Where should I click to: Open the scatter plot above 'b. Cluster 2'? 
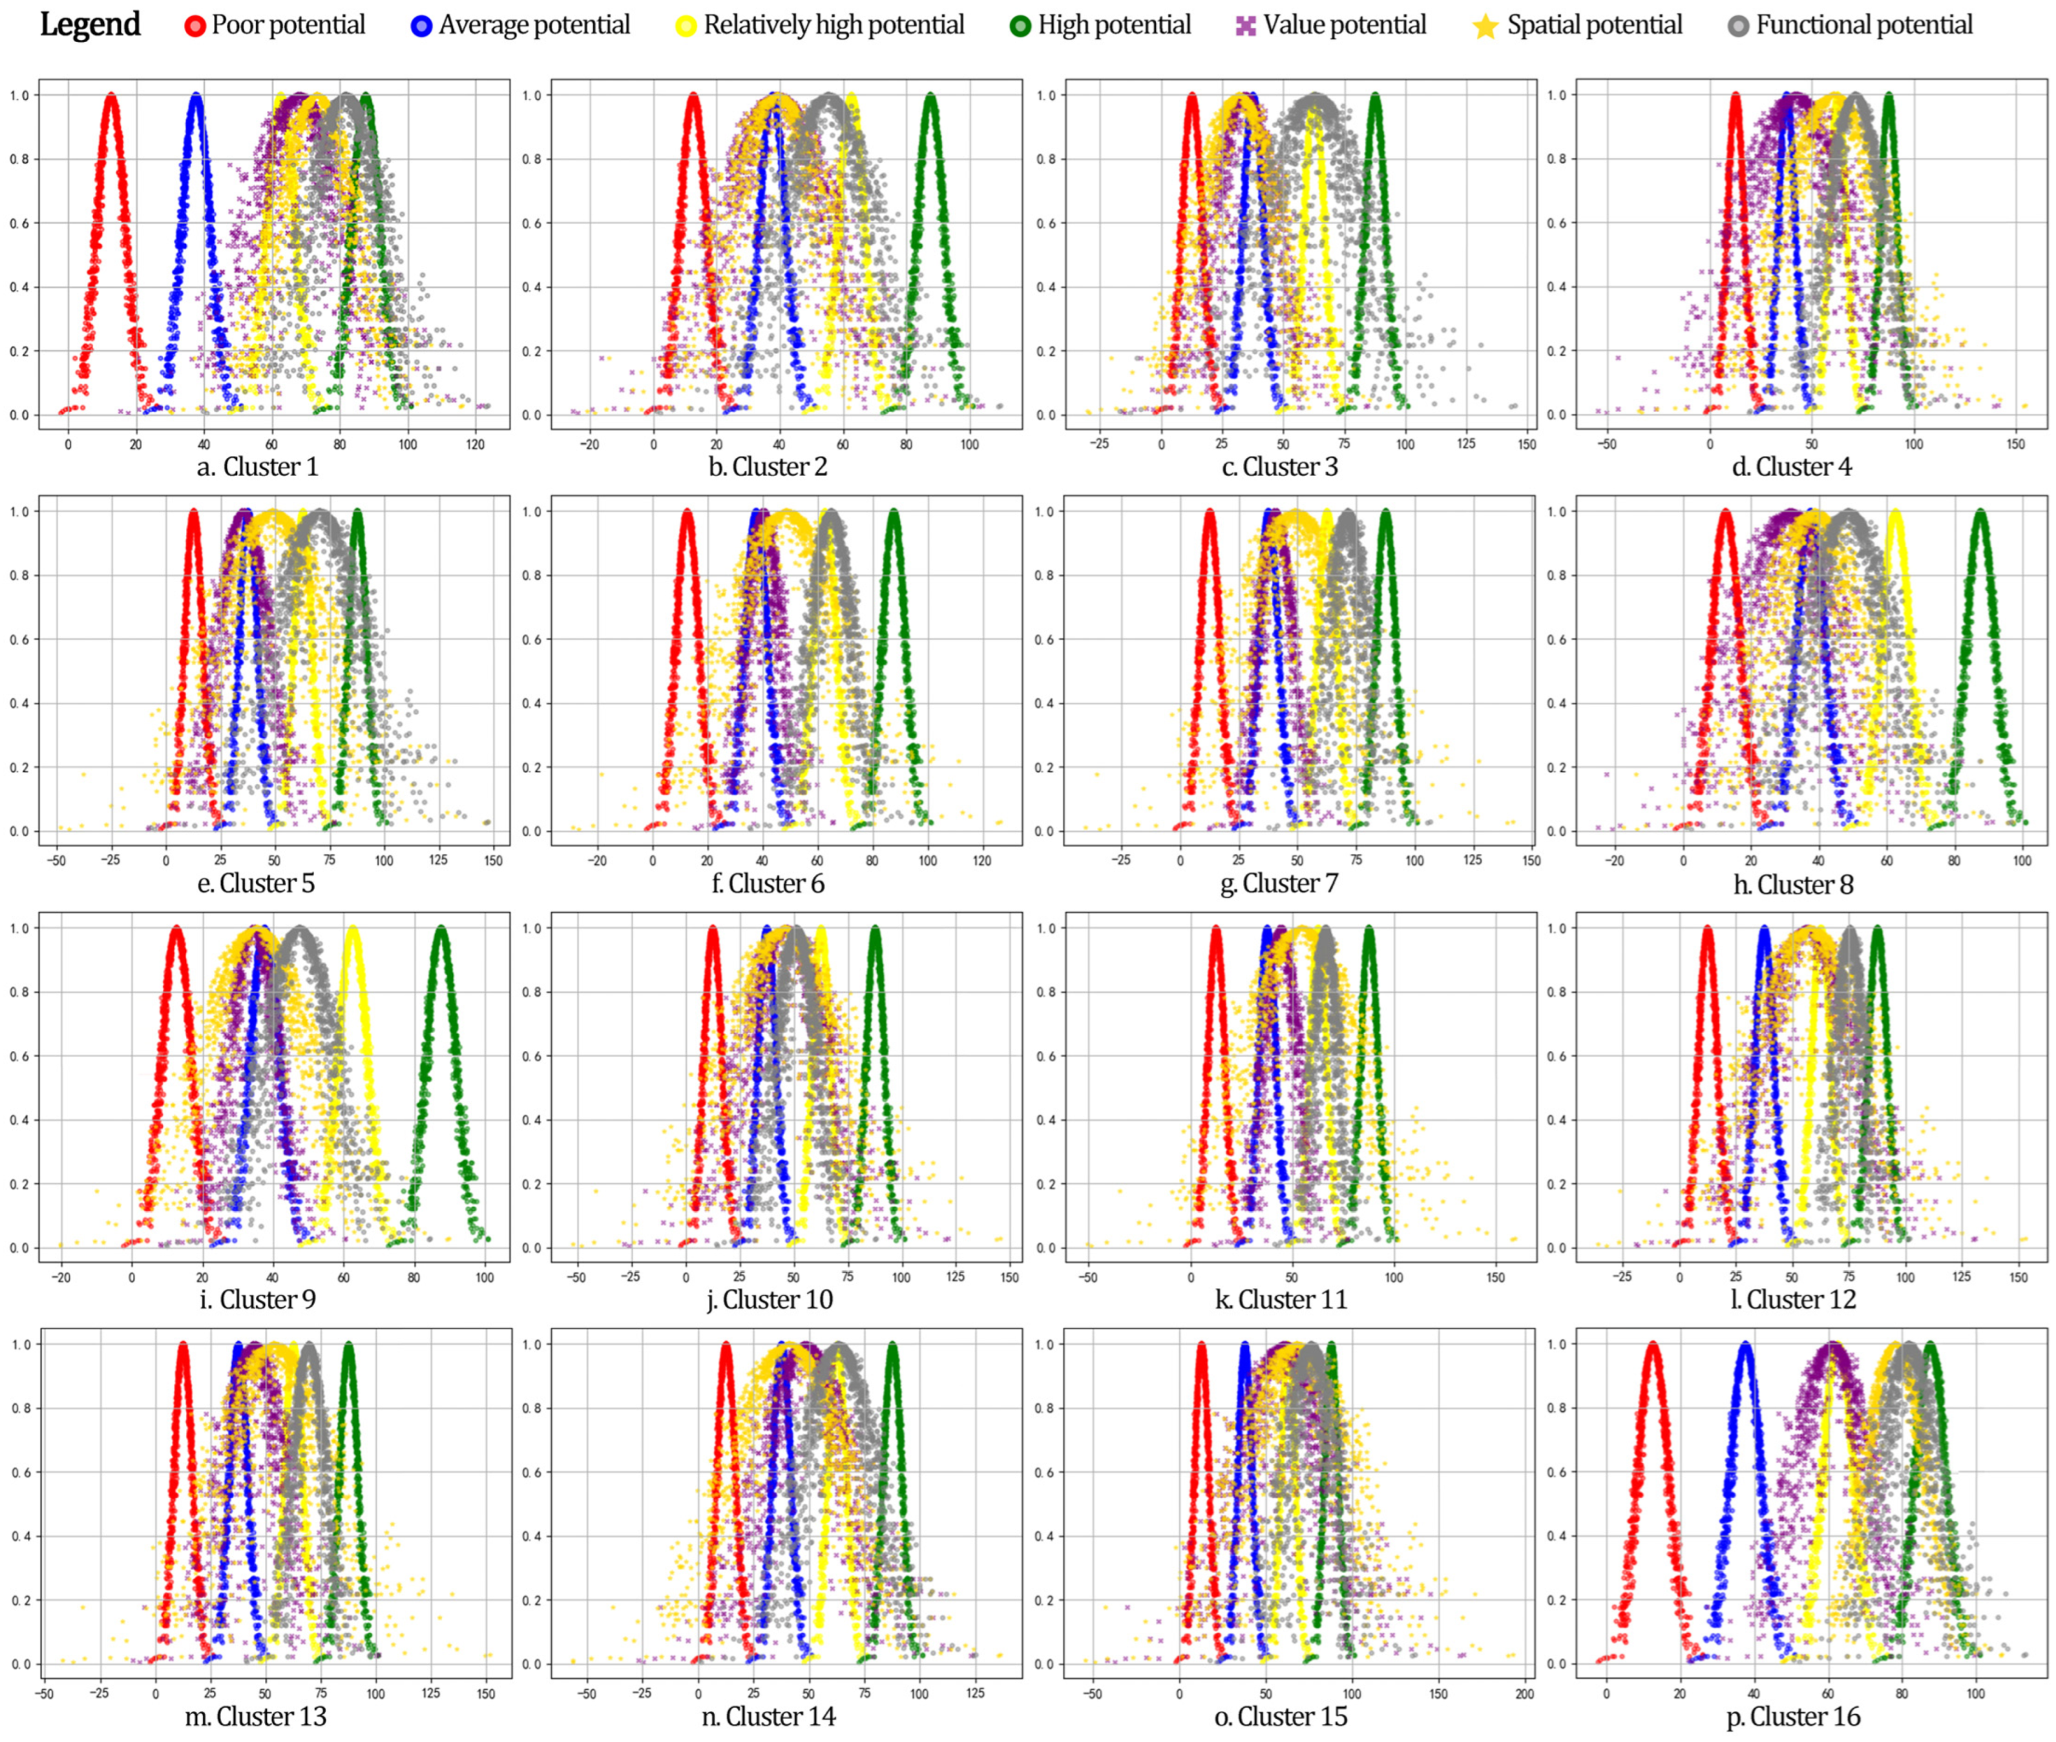click(x=786, y=254)
